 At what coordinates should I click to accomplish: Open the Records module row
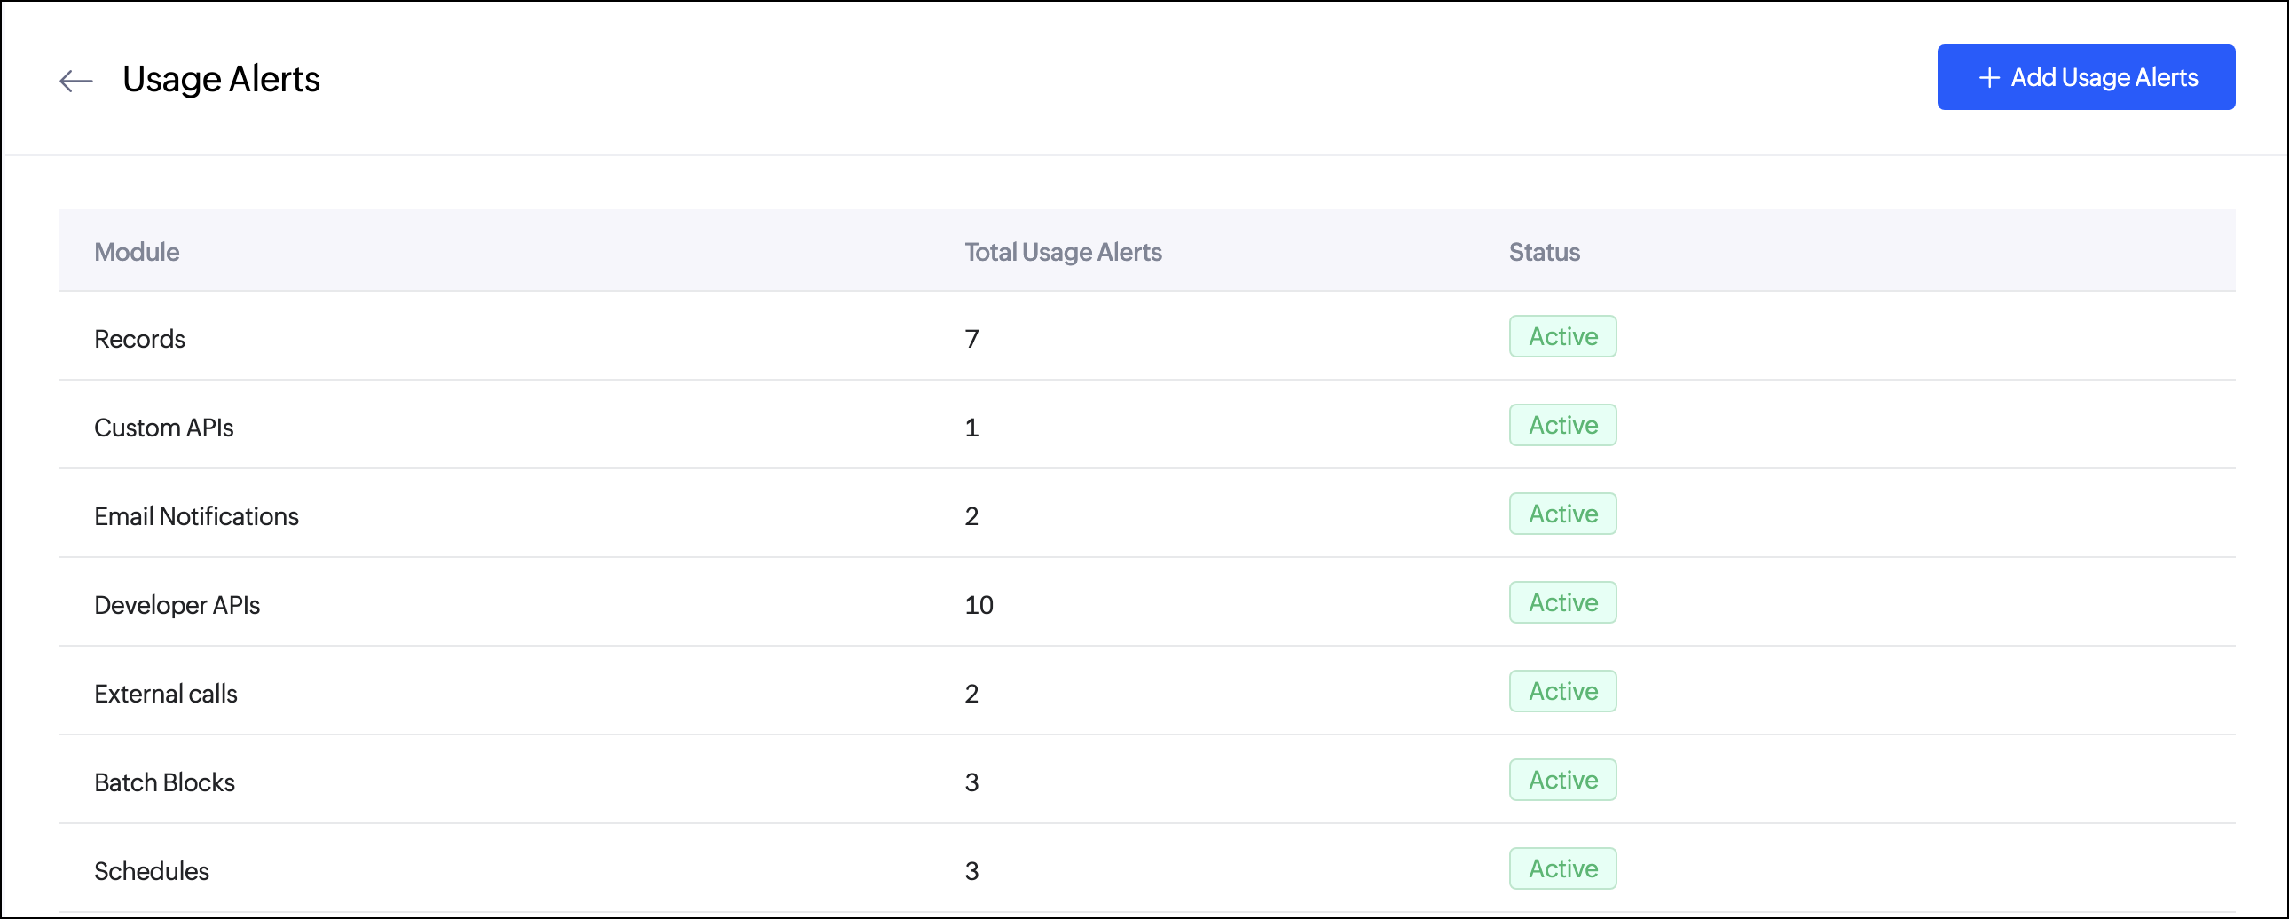coord(139,339)
